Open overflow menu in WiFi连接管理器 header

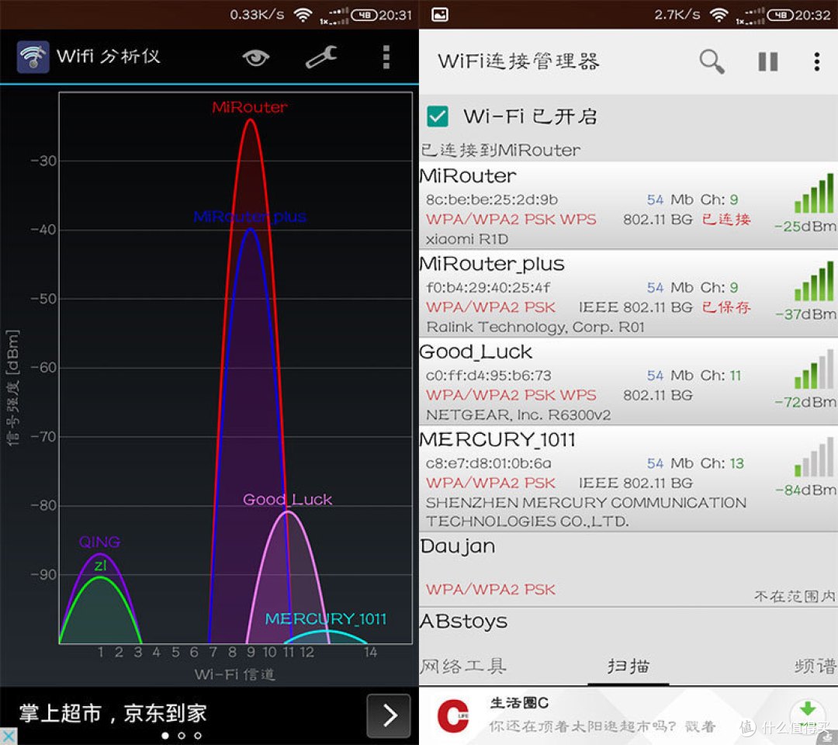point(816,61)
